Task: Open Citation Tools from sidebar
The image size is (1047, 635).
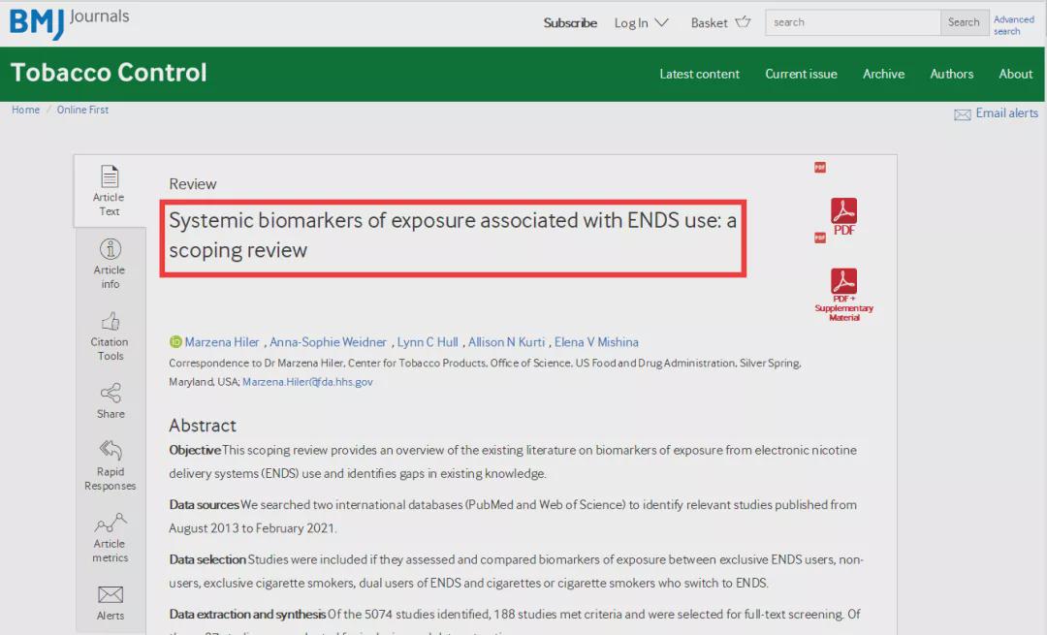Action: (x=110, y=335)
